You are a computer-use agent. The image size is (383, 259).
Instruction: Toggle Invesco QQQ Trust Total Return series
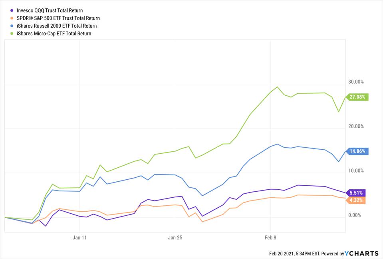pos(50,10)
